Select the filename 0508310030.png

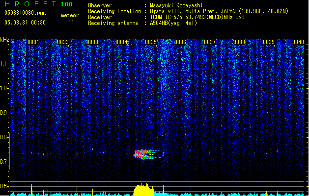pyautogui.click(x=25, y=13)
